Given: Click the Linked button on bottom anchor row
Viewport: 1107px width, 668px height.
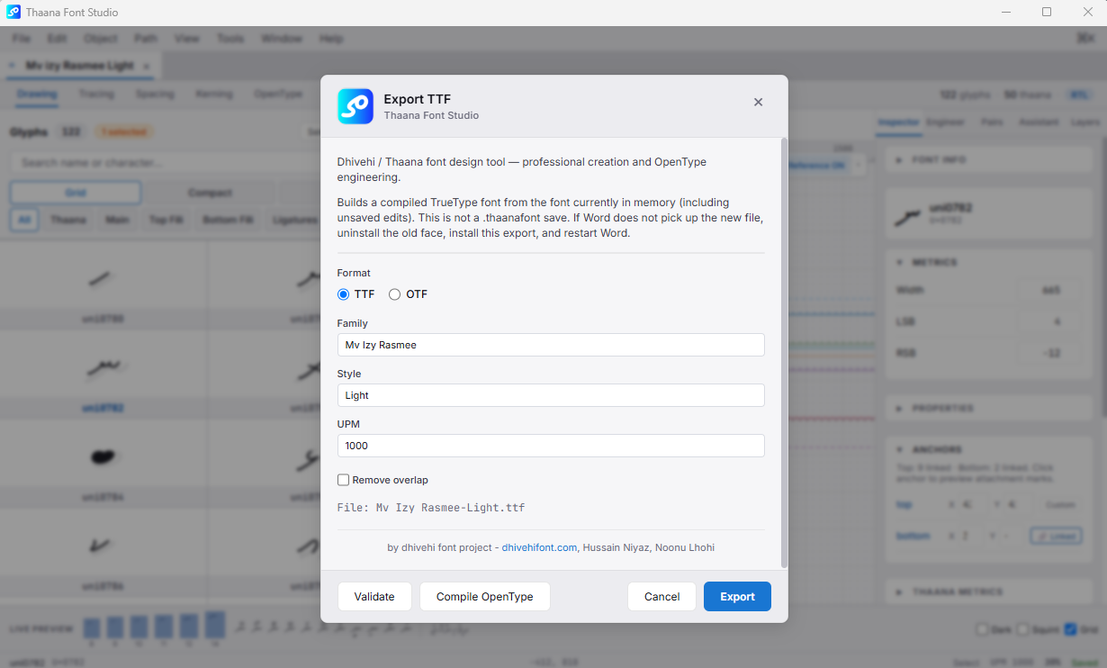Looking at the screenshot, I should [x=1057, y=536].
